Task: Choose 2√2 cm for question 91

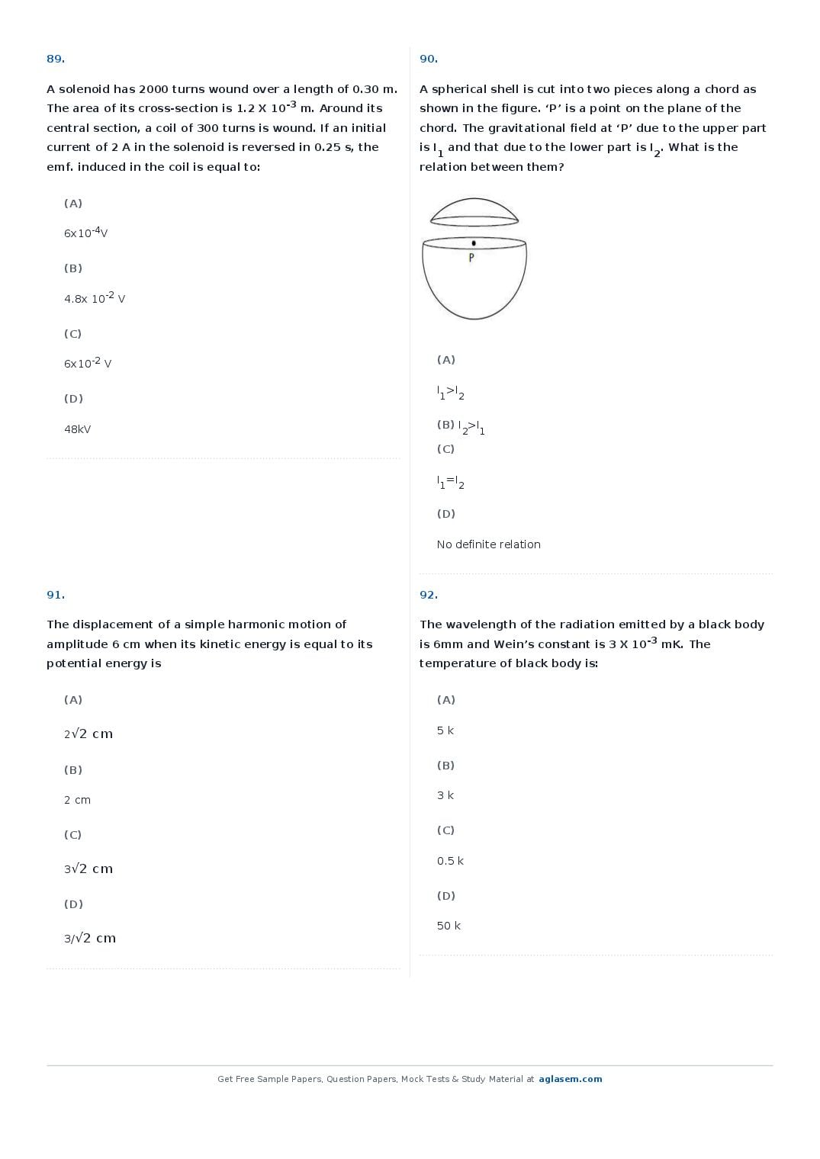Action: pyautogui.click(x=88, y=734)
